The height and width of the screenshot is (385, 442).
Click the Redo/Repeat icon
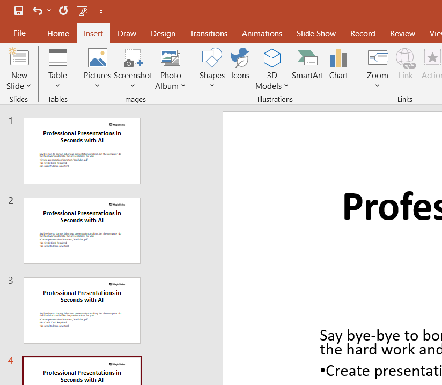click(63, 11)
